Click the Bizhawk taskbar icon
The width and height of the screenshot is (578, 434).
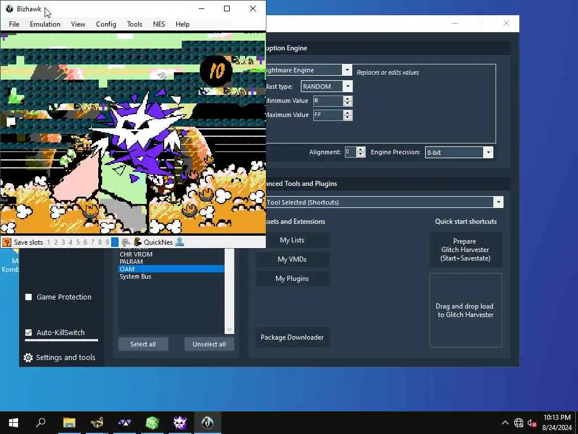208,423
